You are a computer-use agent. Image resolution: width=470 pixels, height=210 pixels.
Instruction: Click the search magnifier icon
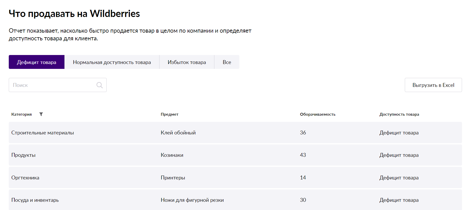coord(99,85)
